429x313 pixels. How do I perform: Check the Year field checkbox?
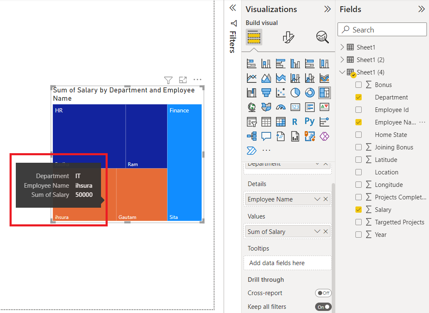click(x=358, y=234)
